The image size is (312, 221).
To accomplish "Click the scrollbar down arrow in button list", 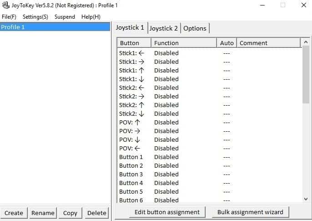I will pos(306,199).
